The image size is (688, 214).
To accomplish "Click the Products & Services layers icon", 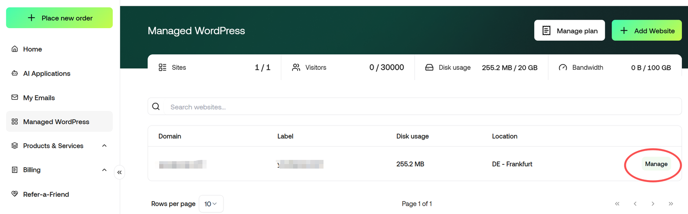I will [14, 146].
